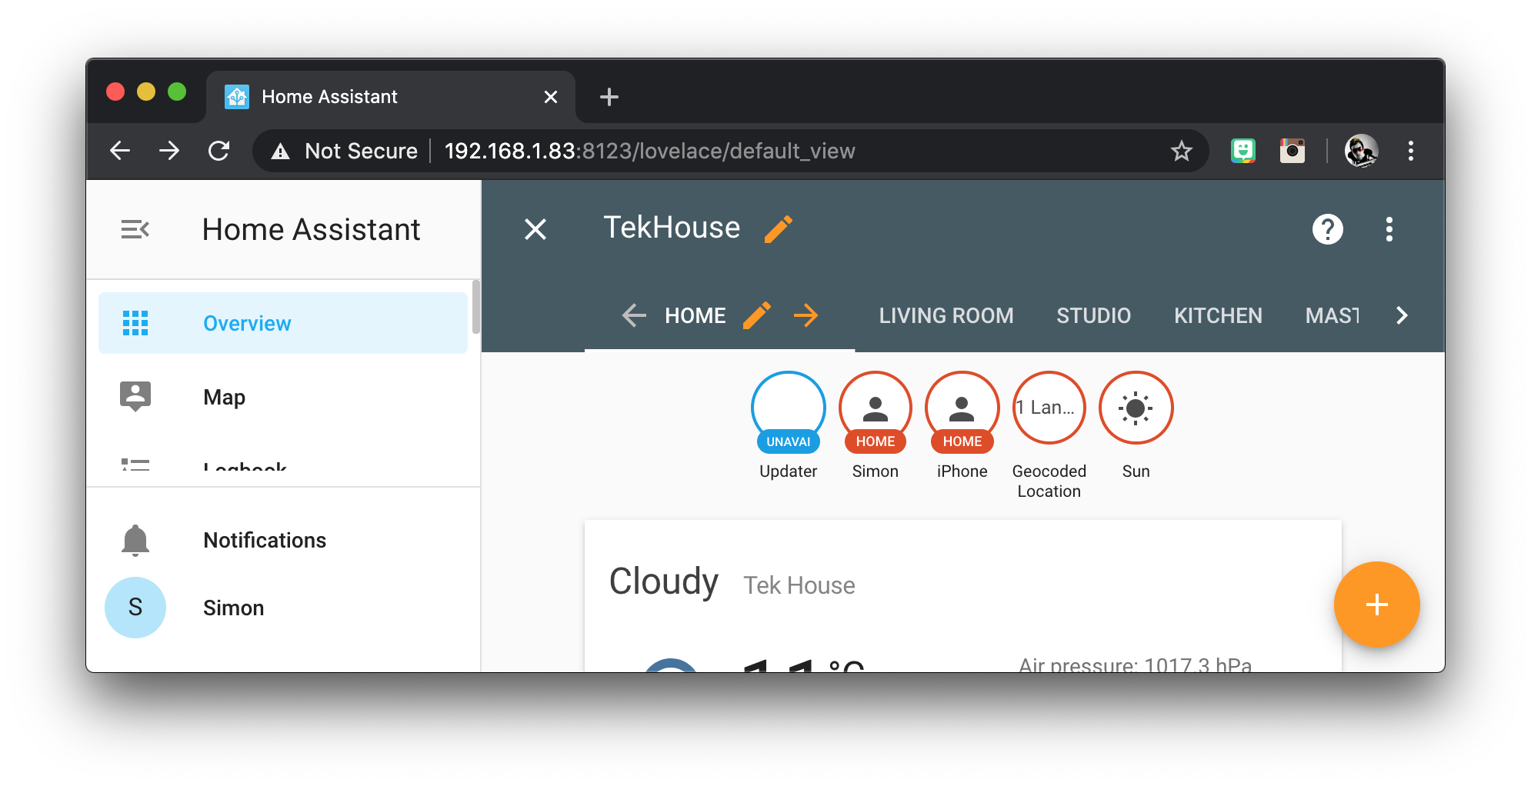Viewport: 1531px width, 786px height.
Task: Click the green smiley extension icon
Action: (x=1243, y=151)
